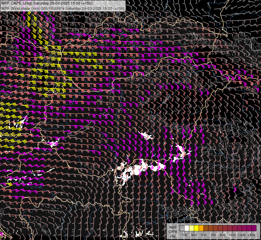Click the '1100' legend value

click(232, 235)
